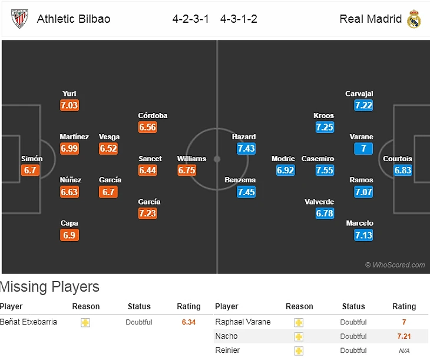The image size is (430, 361).
Task: Click the injury icon in Nacho's row
Action: [x=299, y=337]
